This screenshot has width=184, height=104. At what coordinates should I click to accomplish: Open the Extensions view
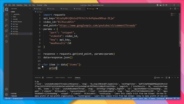click(6, 31)
